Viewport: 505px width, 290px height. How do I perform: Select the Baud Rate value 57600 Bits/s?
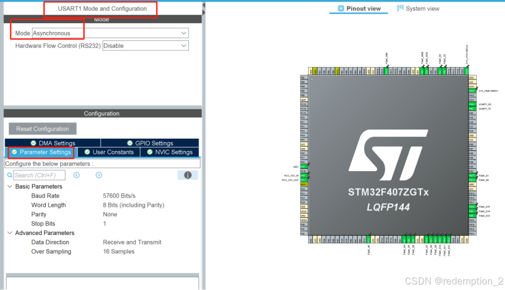[x=119, y=196]
